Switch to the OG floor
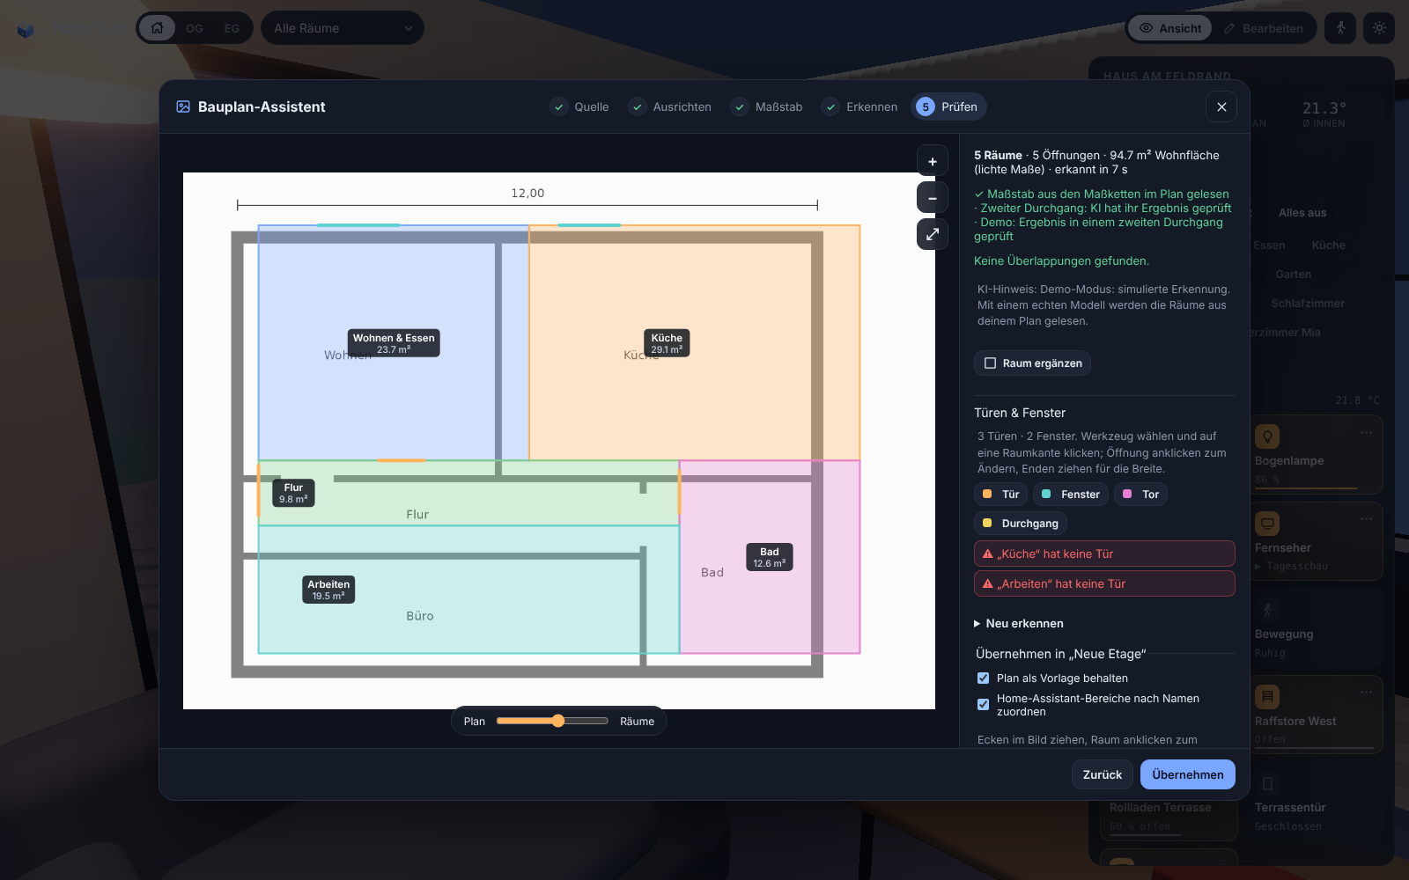The width and height of the screenshot is (1409, 880). (x=195, y=28)
